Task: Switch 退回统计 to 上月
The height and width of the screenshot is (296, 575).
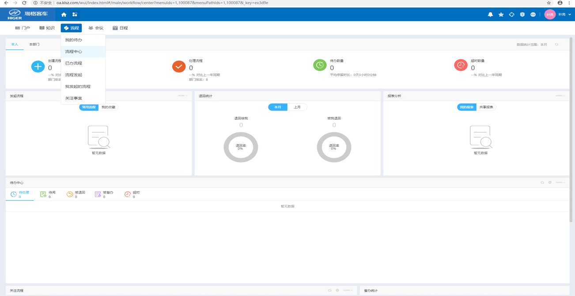Action: [x=297, y=107]
